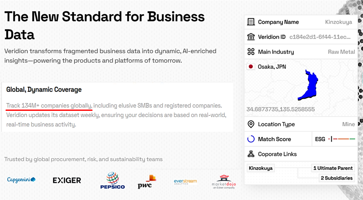Select the 1 Ultimate Parent box
Viewport: 363px width, 200px height.
point(333,168)
